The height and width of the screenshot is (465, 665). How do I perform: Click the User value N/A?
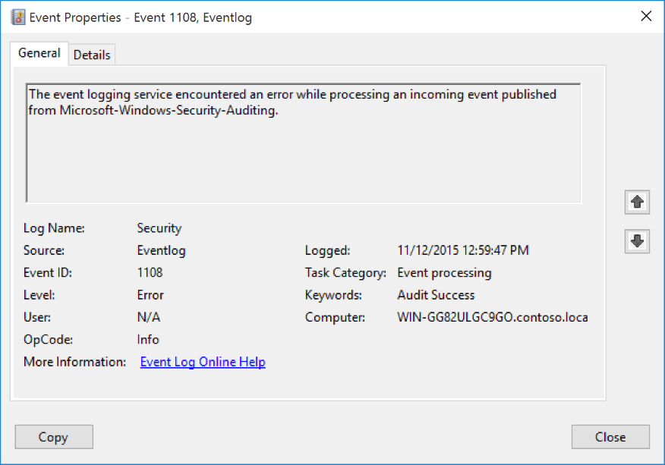coord(149,317)
